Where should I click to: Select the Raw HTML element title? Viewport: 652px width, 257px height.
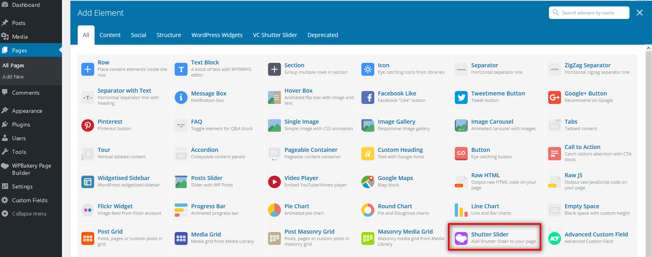(x=485, y=175)
